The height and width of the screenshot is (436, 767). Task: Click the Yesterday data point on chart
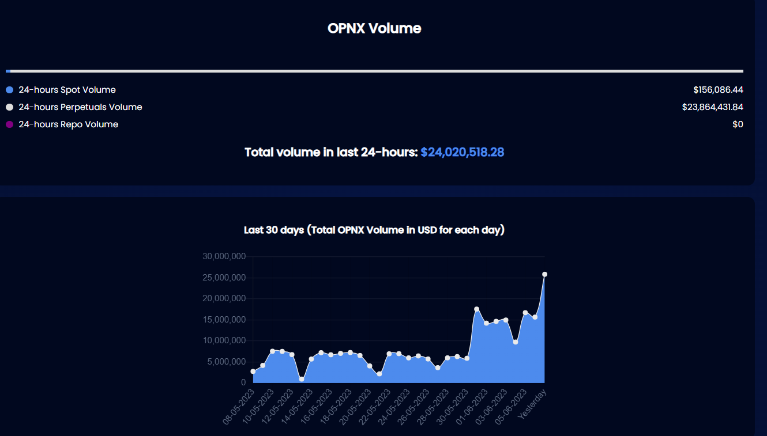[544, 274]
